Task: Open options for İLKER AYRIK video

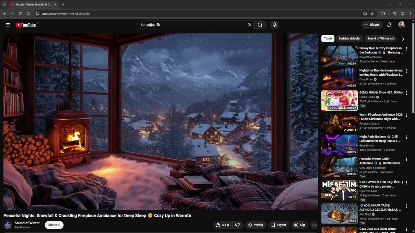Action: tap(407, 183)
